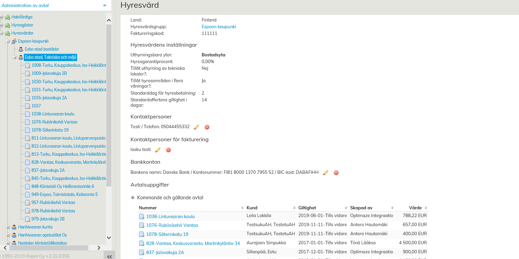The image size is (519, 259).
Task: Delete the Danske Bank account entry
Action: click(x=336, y=173)
